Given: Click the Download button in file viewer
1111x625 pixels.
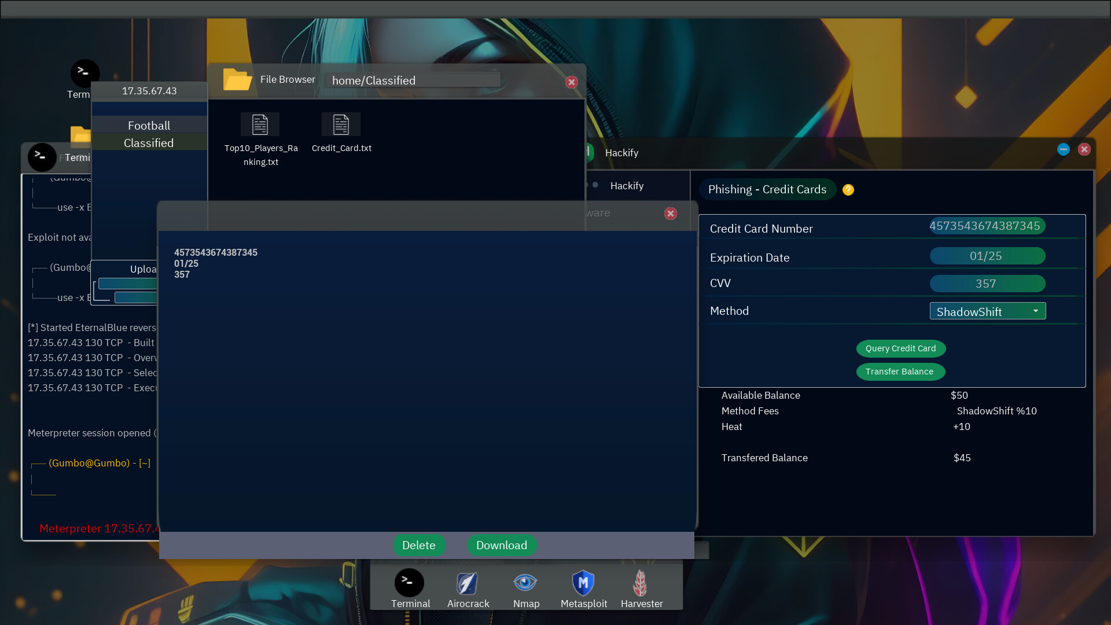Looking at the screenshot, I should (501, 545).
